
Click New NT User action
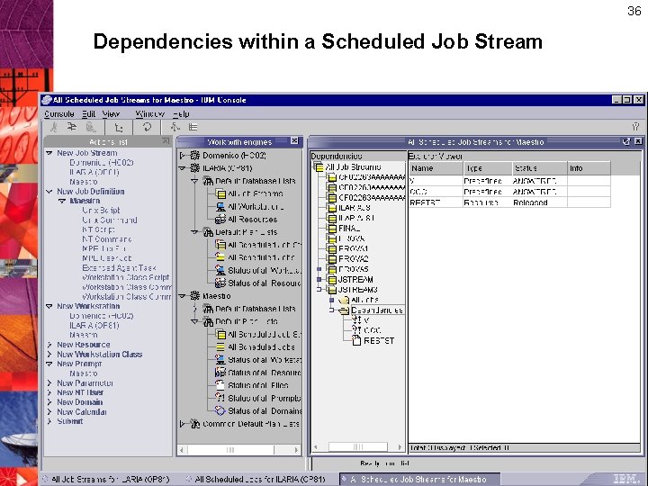[80, 392]
